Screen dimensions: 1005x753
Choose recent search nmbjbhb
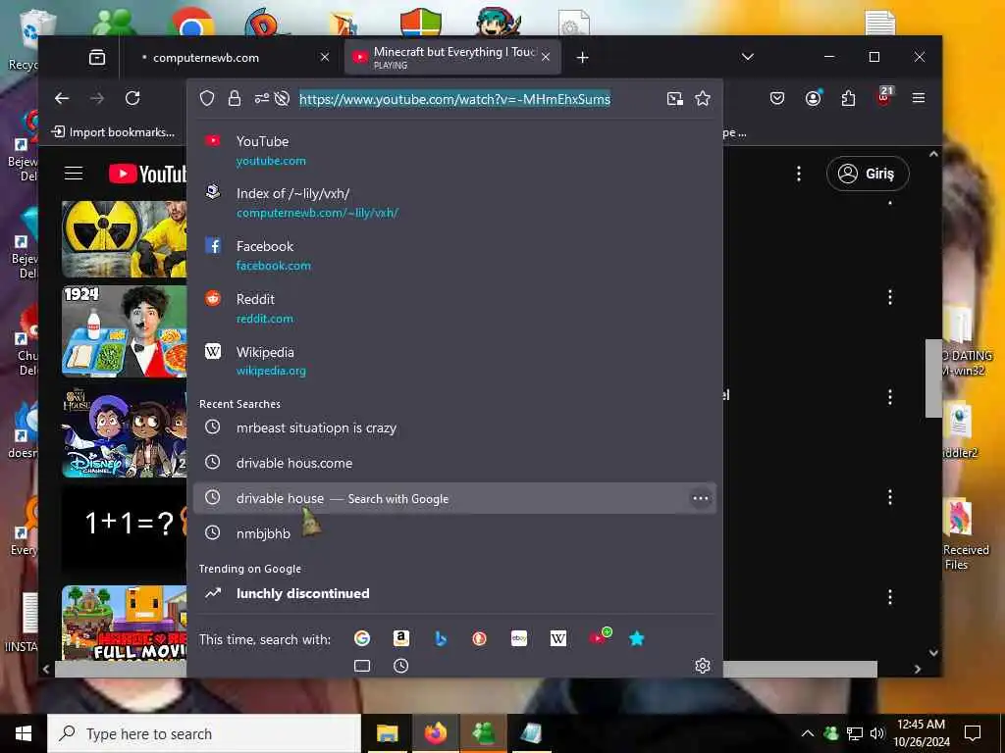click(x=454, y=533)
